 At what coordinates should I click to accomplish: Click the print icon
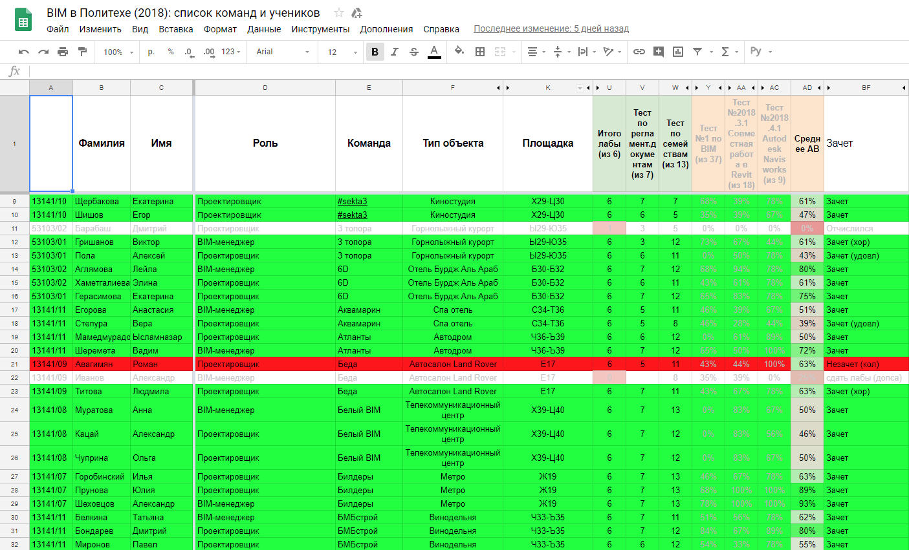(x=63, y=52)
